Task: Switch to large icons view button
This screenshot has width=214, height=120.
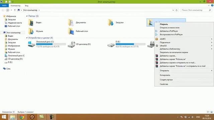Action: pyautogui.click(x=212, y=112)
